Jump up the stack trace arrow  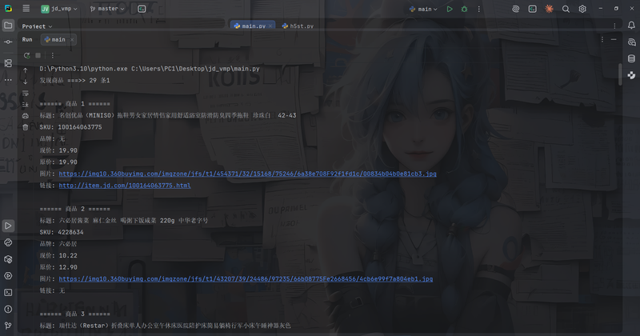26,70
